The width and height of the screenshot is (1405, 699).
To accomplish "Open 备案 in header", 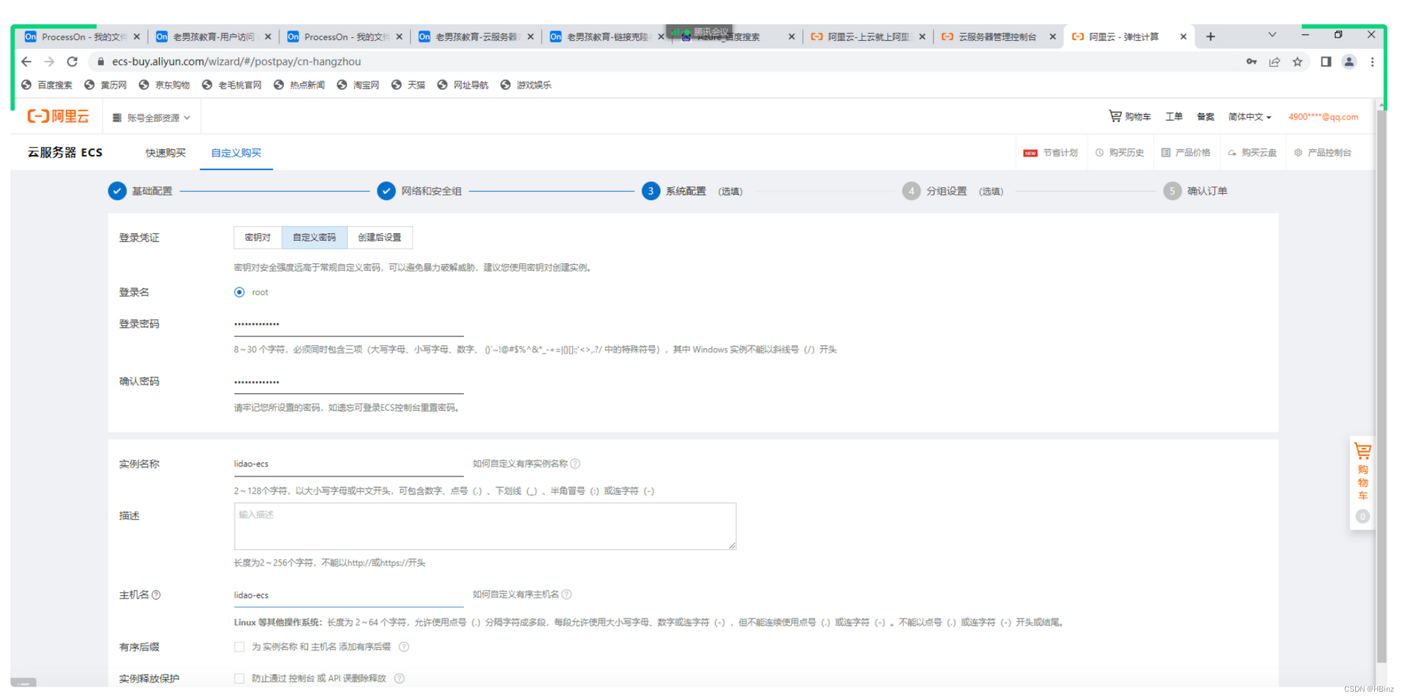I will click(x=1205, y=117).
